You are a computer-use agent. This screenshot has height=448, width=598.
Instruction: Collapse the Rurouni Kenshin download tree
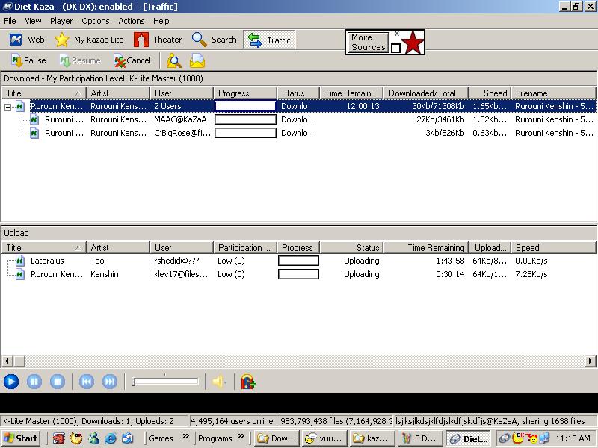(x=7, y=107)
